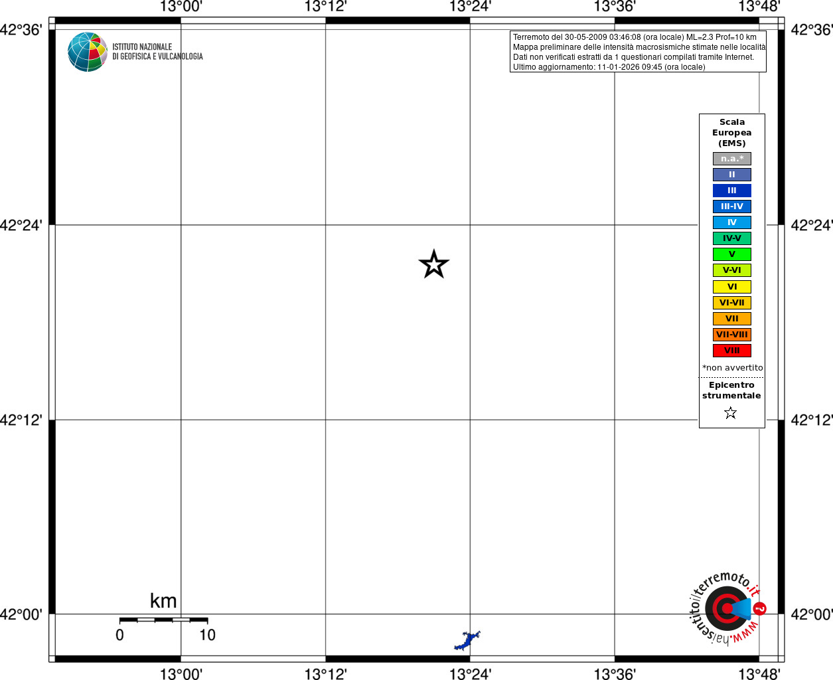Click the small blue lake shape
The width and height of the screenshot is (833, 680).
pyautogui.click(x=467, y=641)
